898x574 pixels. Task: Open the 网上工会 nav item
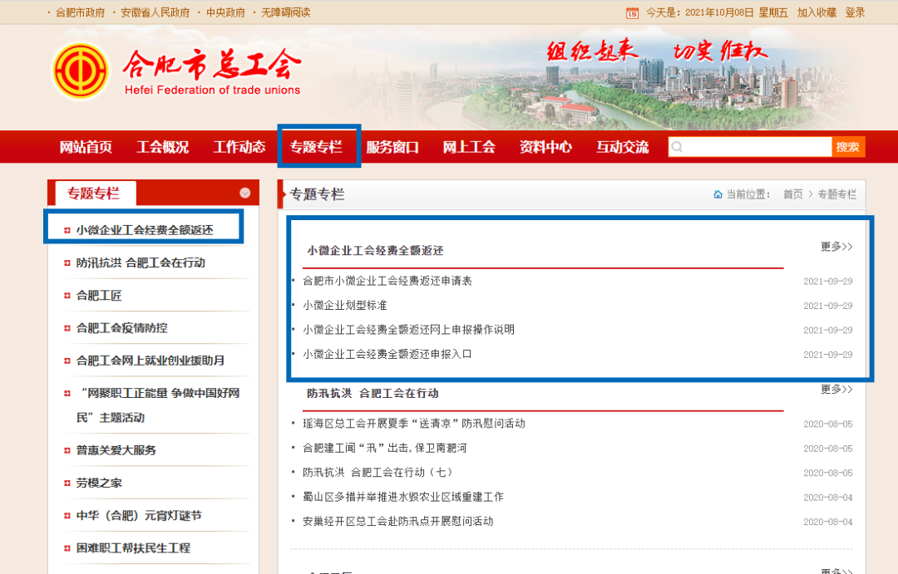(x=469, y=147)
